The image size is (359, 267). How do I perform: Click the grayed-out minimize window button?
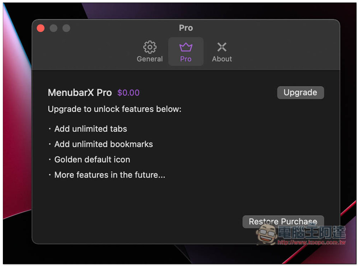click(x=53, y=28)
